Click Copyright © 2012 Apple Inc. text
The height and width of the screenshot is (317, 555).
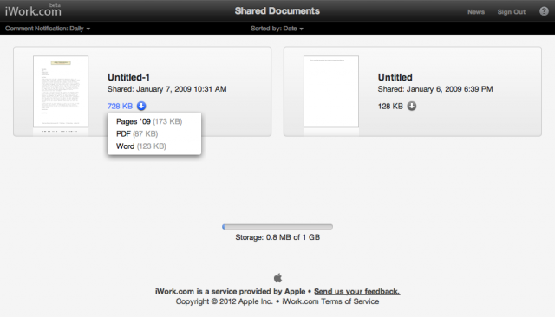click(x=225, y=301)
